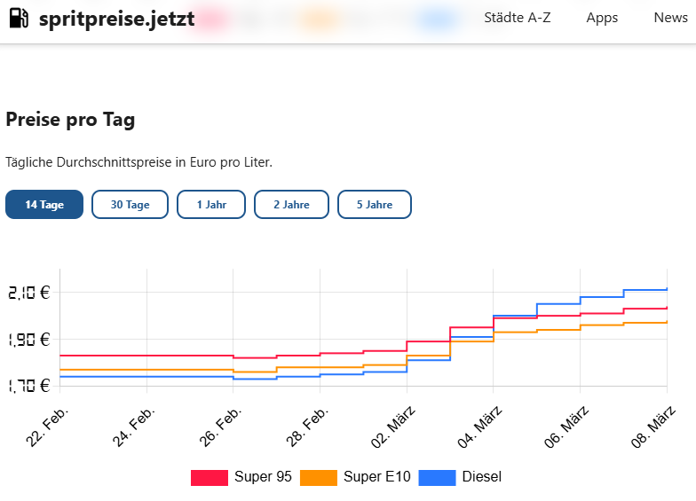
Task: Hide the Super E10 series via label
Action: (377, 477)
